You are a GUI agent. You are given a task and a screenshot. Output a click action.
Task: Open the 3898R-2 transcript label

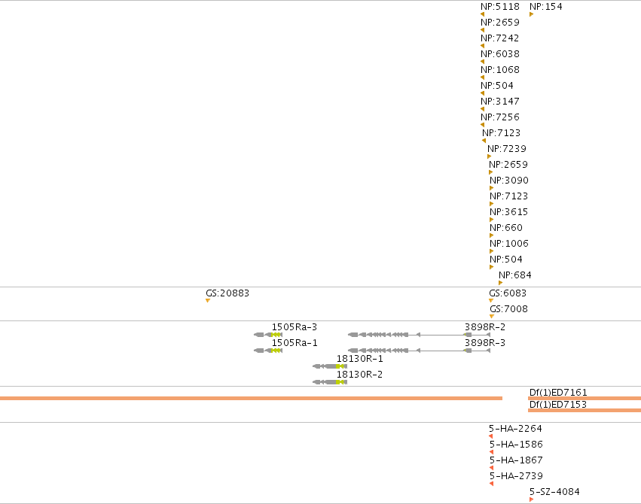(485, 327)
